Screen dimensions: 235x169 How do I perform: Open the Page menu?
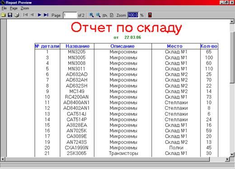coord(14,8)
